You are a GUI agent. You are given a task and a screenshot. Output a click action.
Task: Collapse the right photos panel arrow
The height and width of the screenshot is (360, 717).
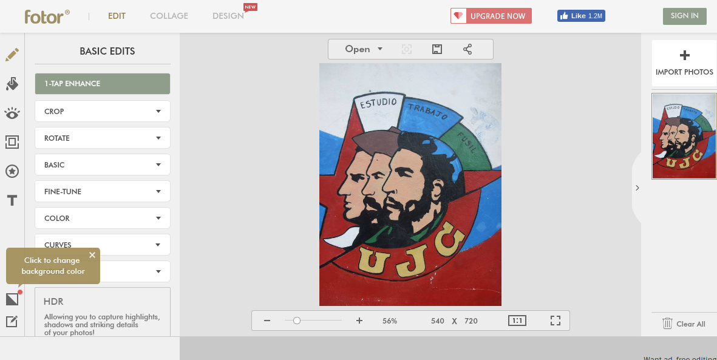click(x=637, y=188)
